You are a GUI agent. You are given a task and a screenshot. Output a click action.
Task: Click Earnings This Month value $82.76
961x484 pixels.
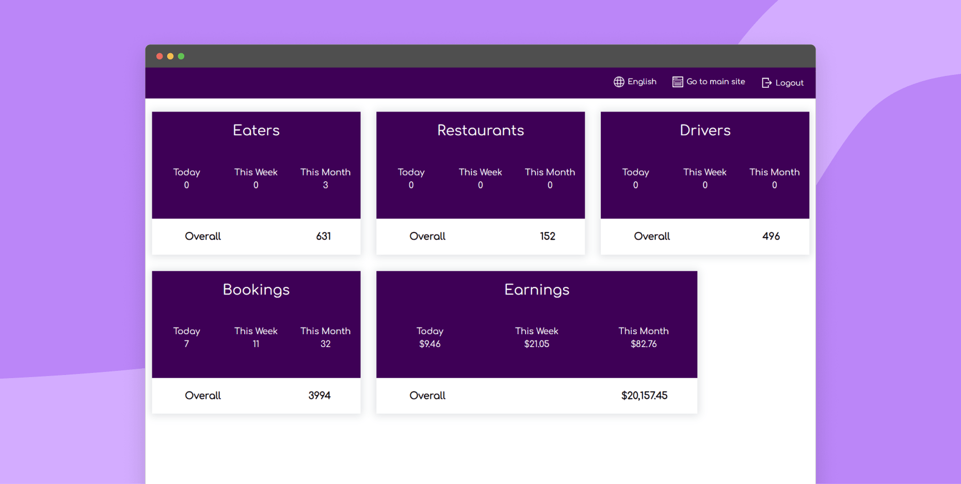[644, 344]
